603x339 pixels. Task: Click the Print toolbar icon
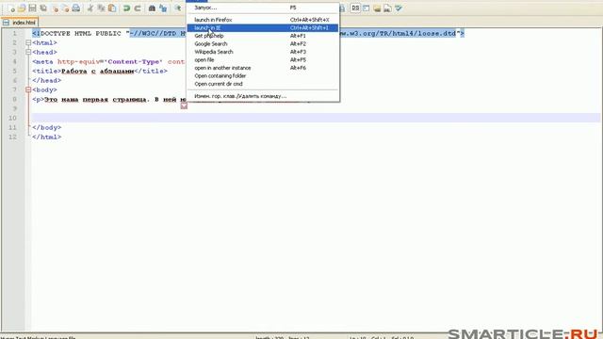(76, 8)
